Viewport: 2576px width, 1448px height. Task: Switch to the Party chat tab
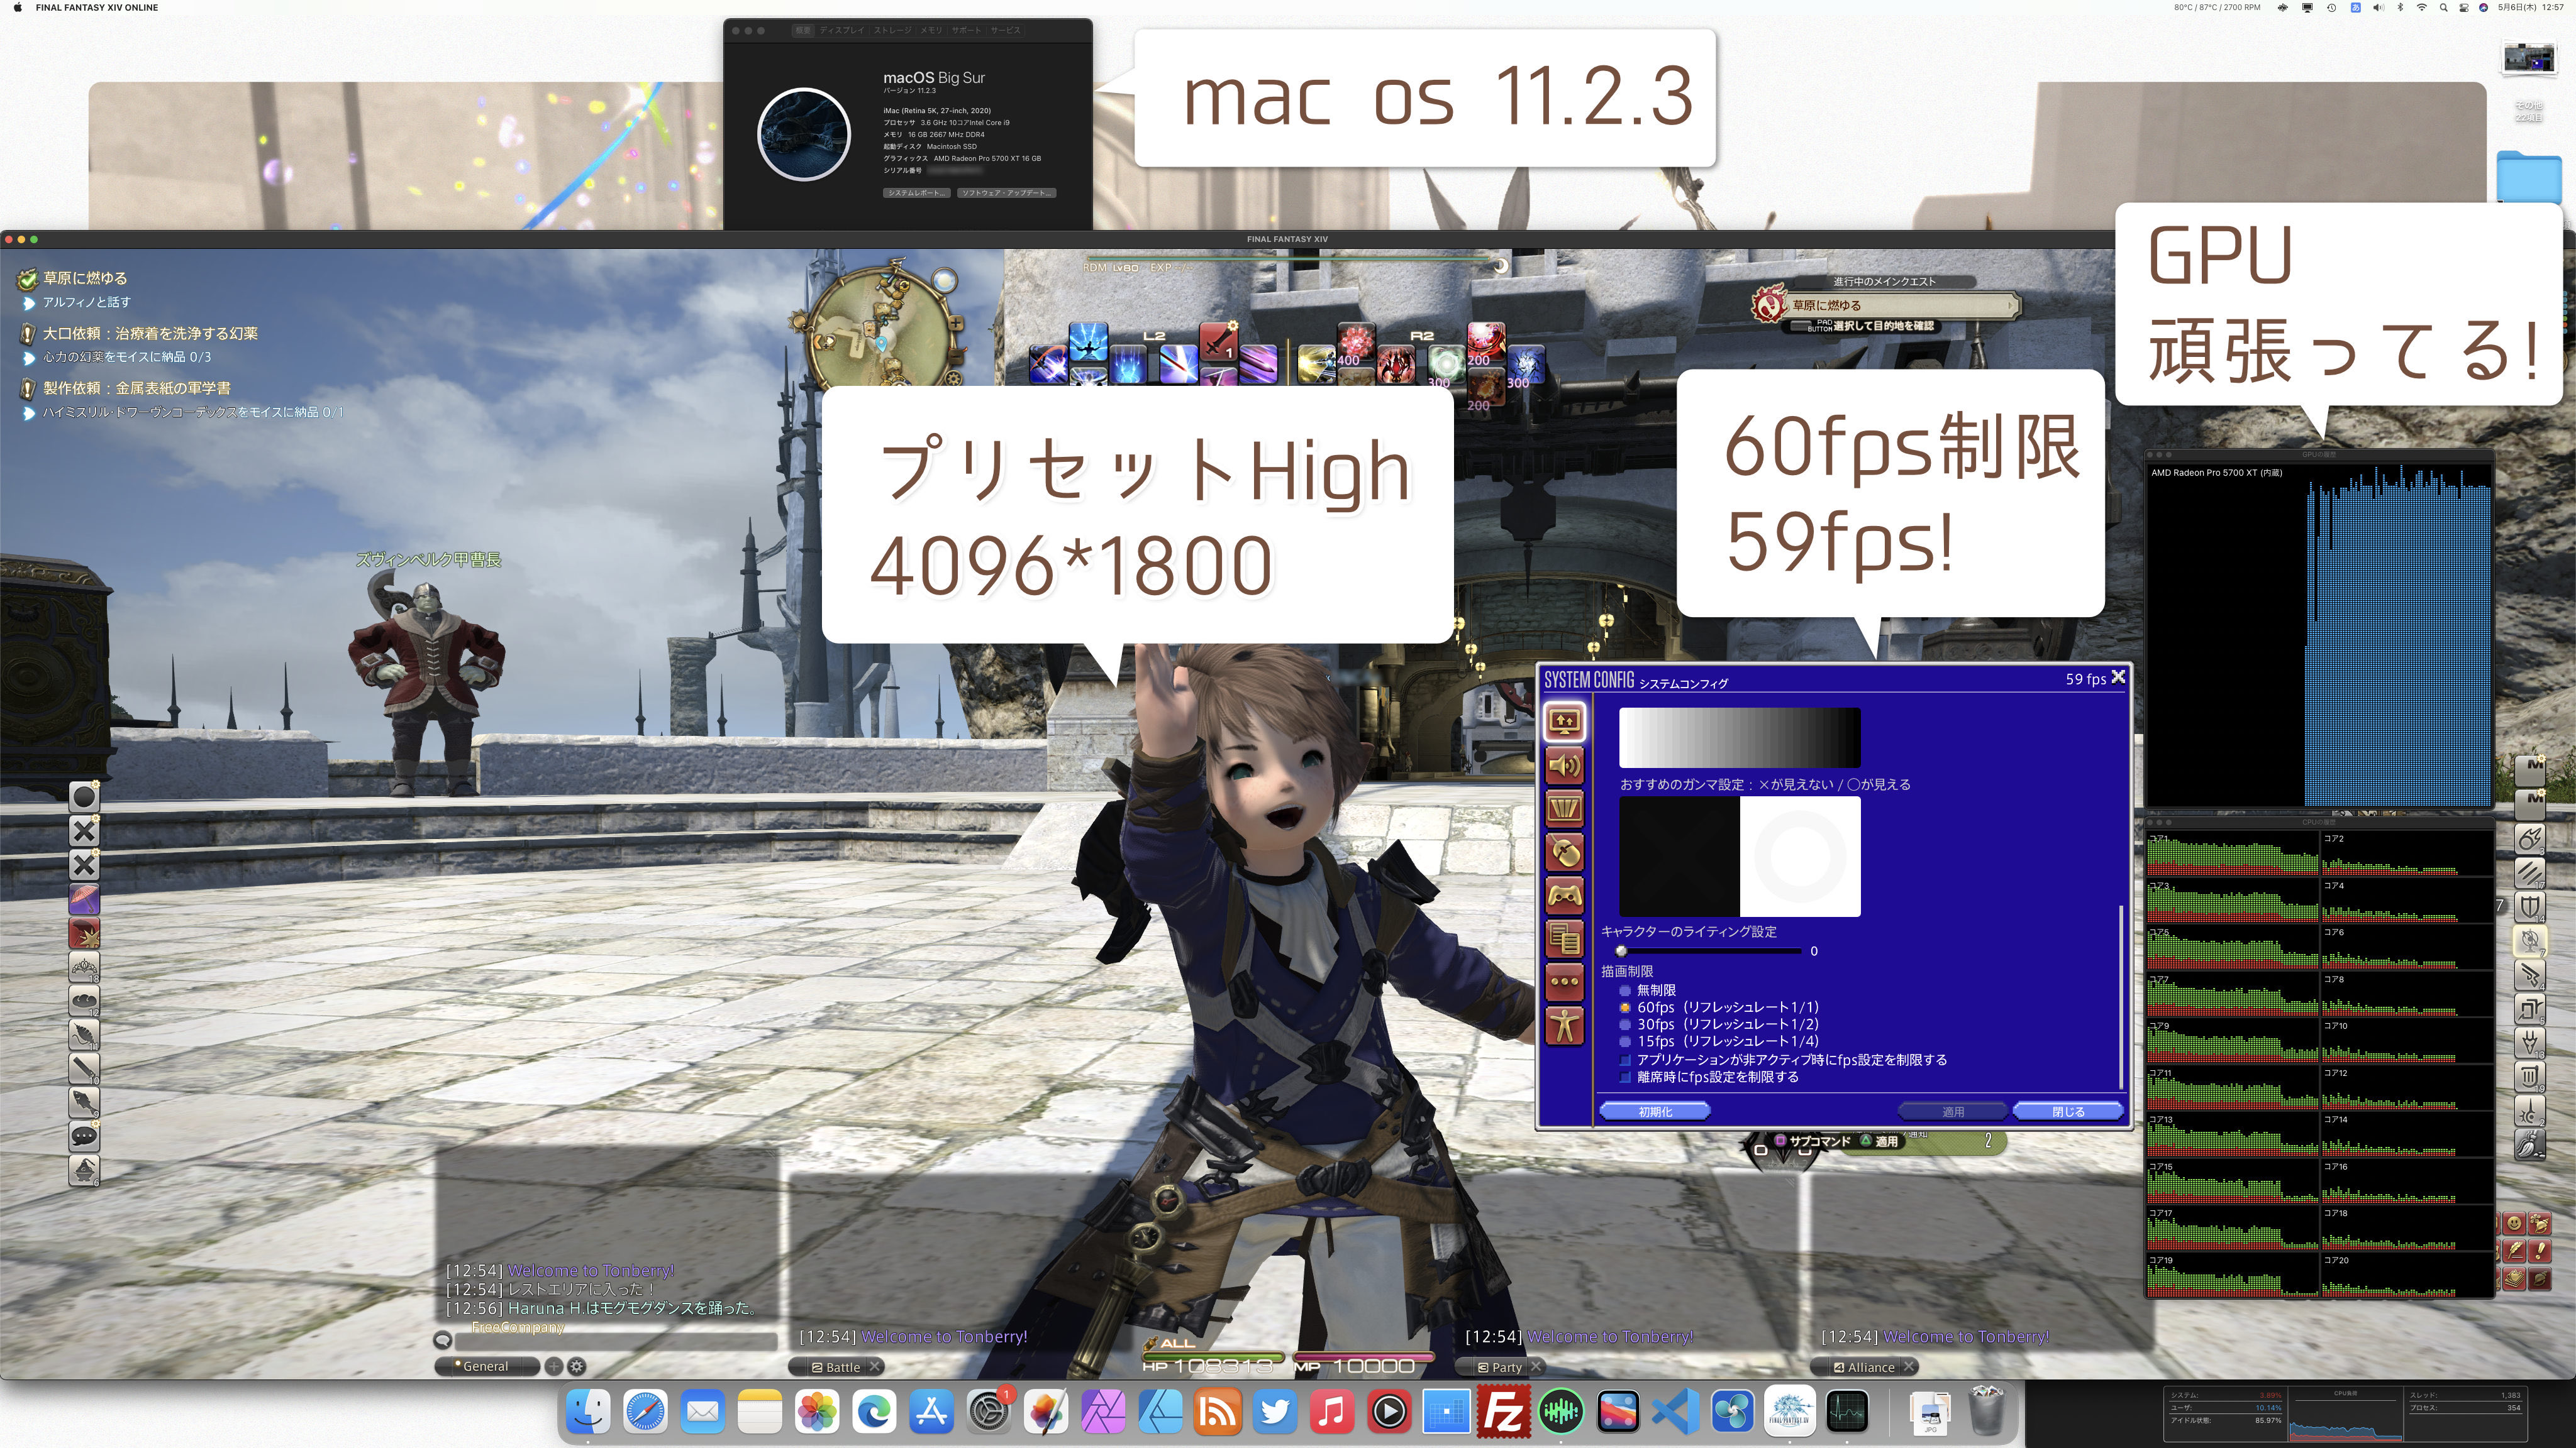coord(1500,1367)
